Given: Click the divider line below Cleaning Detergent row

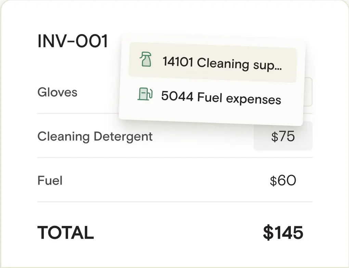Looking at the screenshot, I should pyautogui.click(x=175, y=158).
